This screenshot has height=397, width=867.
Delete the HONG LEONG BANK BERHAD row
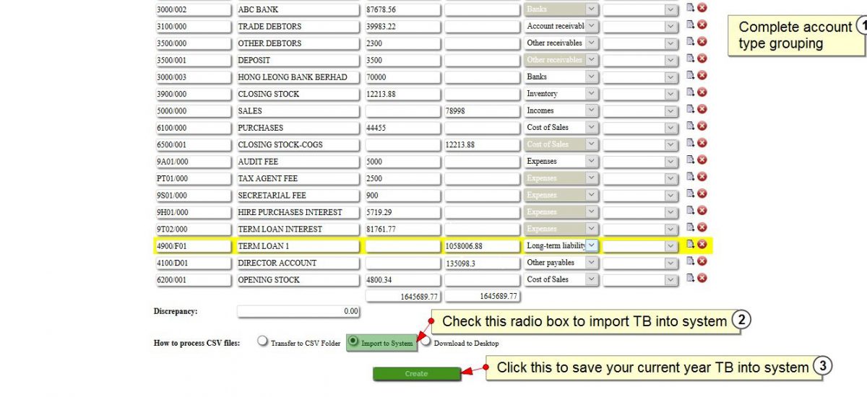coord(702,76)
